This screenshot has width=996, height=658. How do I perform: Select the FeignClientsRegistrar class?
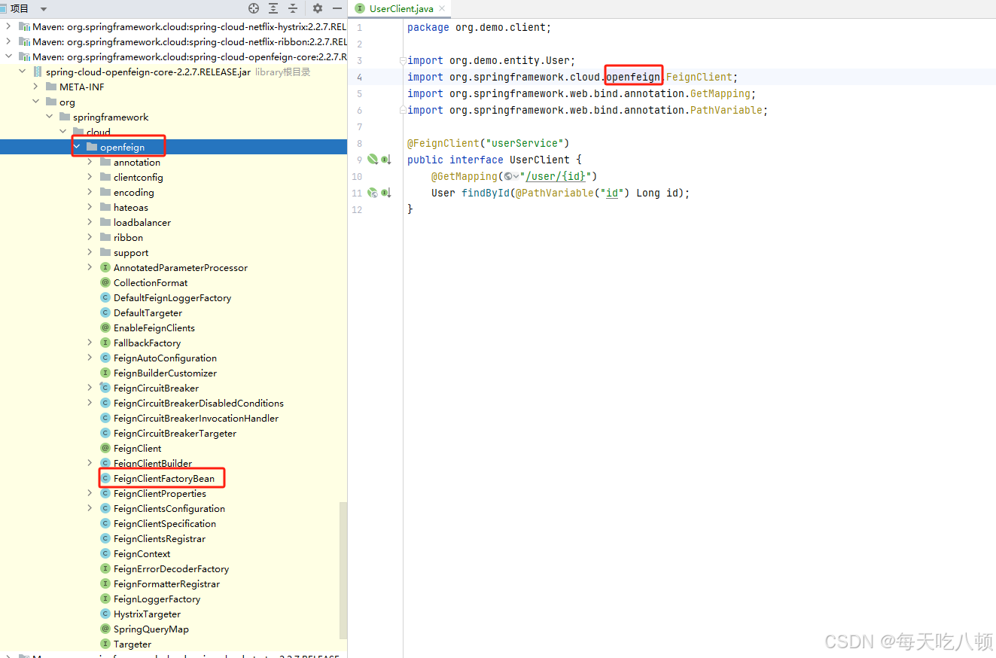(160, 538)
